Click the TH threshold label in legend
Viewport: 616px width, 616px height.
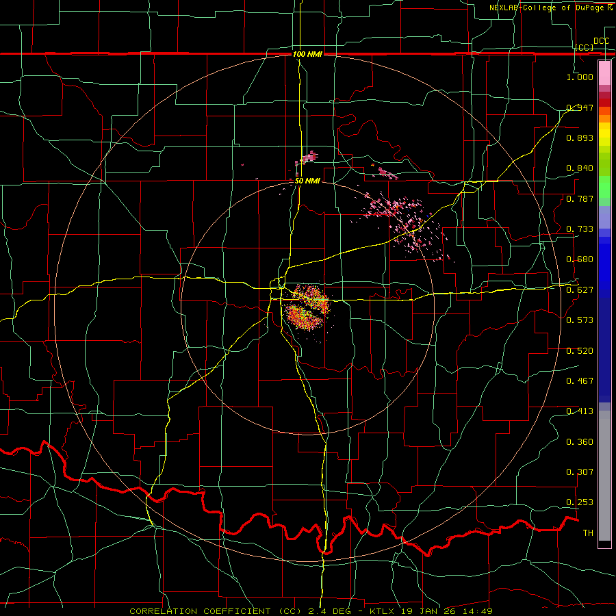coord(588,533)
